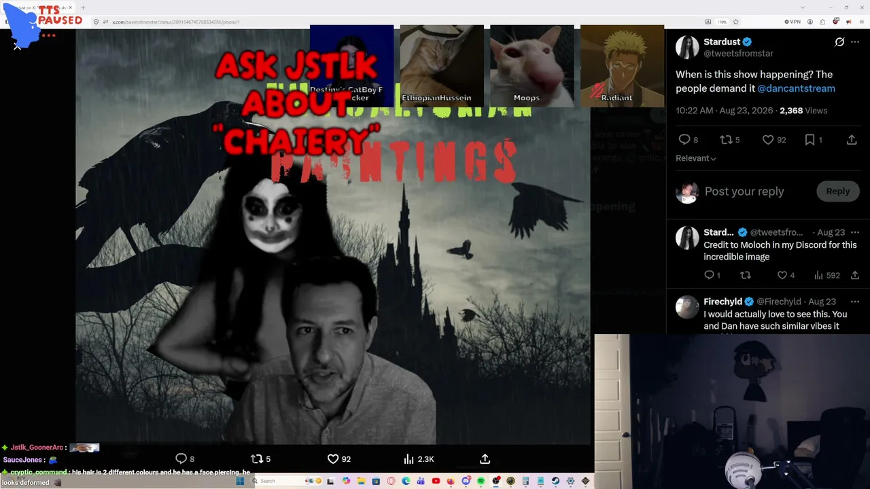Click the browser address bar URL
870x489 pixels.
coord(176,22)
